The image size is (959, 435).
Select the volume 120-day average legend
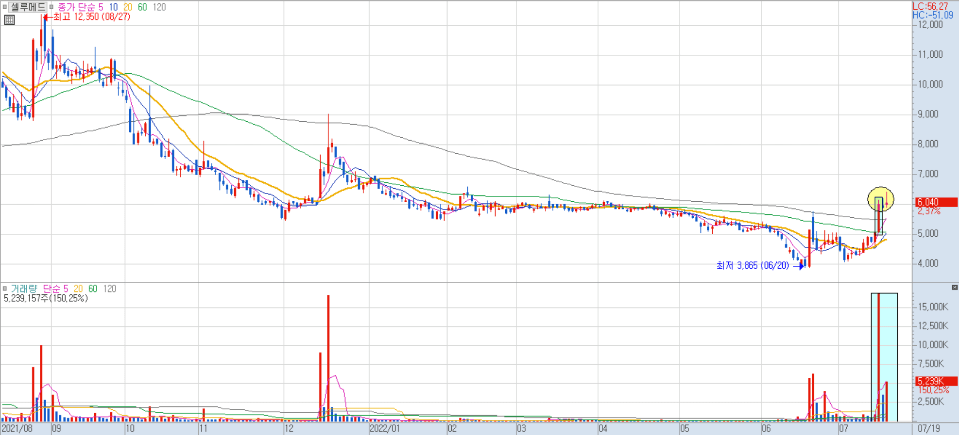110,289
